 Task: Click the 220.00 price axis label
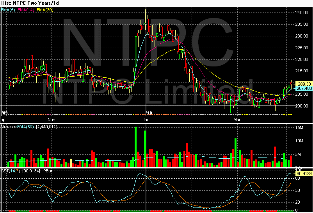pos(302,59)
